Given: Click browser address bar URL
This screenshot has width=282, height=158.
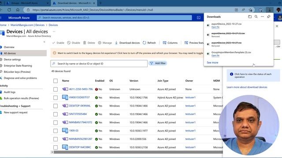Looking at the screenshot, I should pyautogui.click(x=93, y=10).
